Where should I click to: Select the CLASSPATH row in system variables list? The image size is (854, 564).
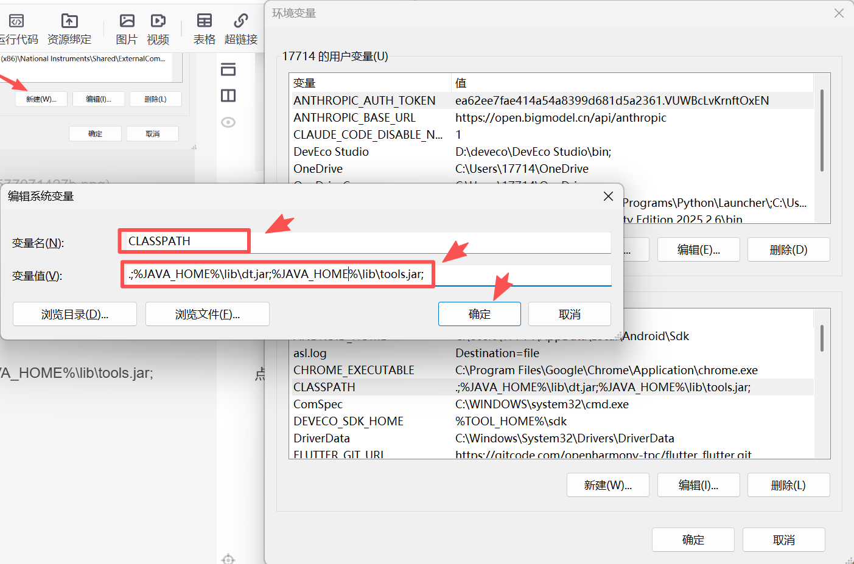(x=551, y=387)
